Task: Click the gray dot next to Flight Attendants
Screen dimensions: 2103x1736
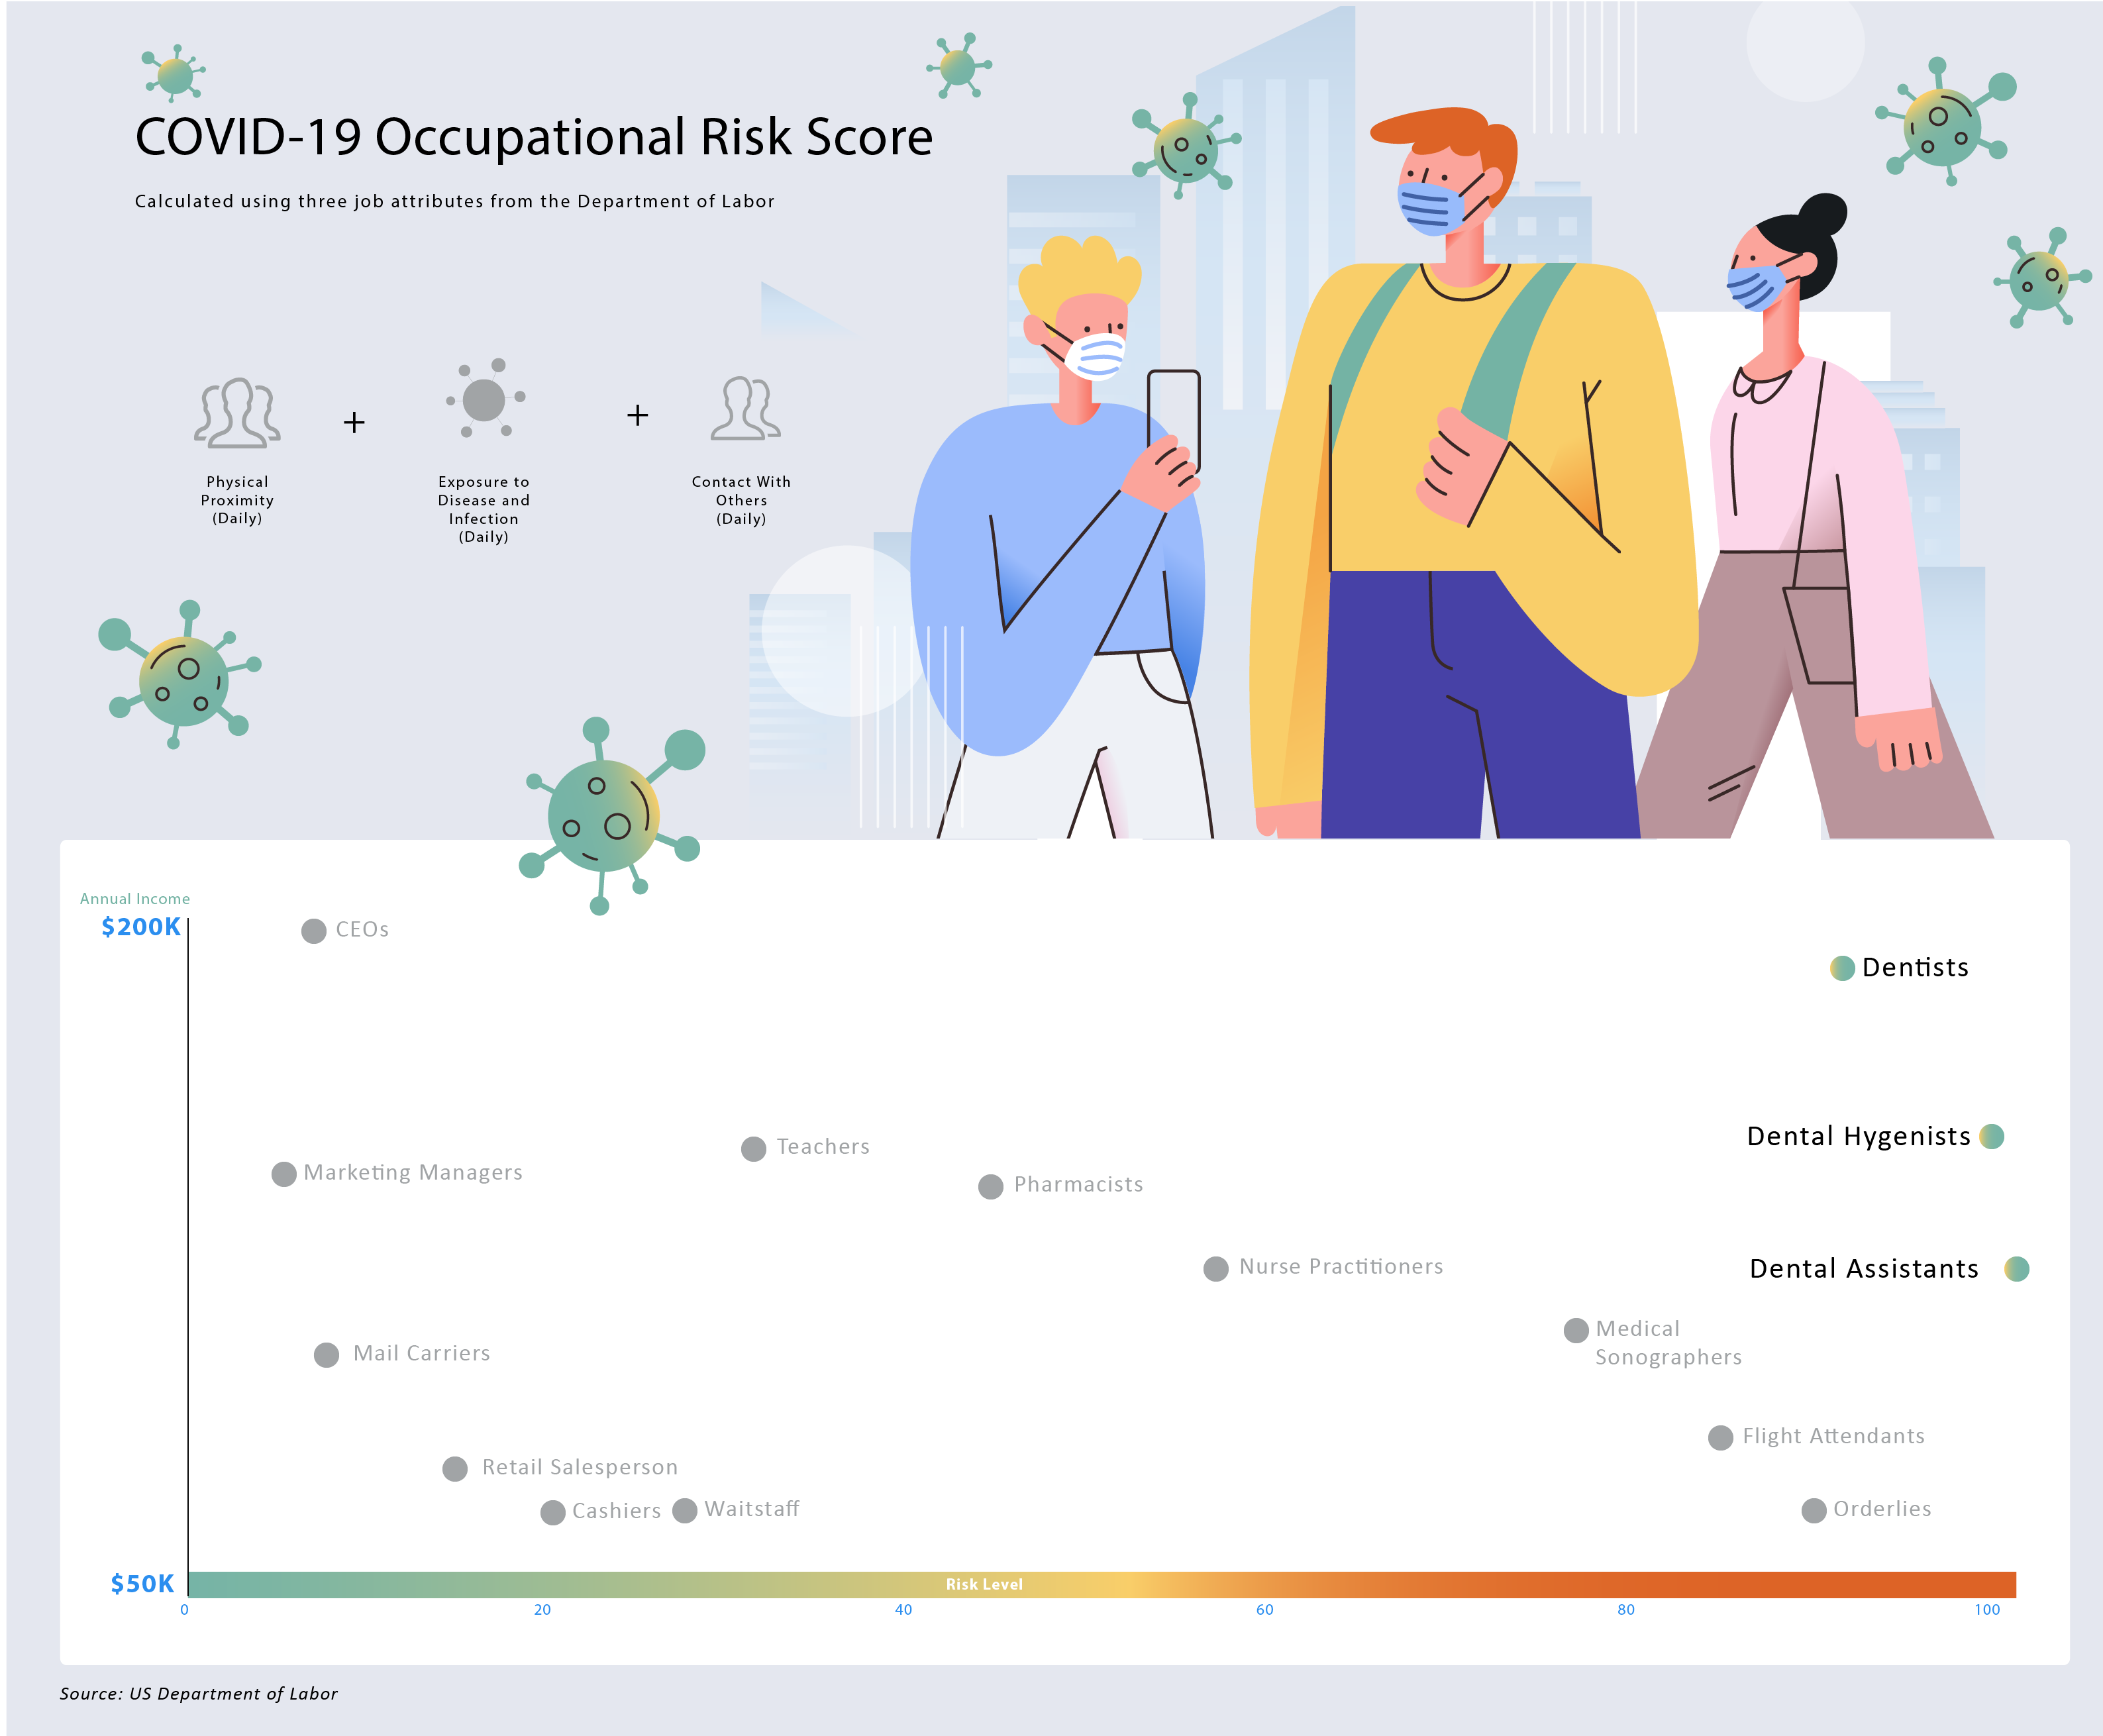Action: tap(1721, 1438)
